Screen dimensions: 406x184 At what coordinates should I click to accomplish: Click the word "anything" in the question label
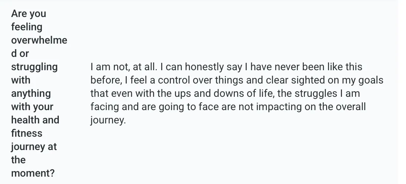tap(31, 94)
